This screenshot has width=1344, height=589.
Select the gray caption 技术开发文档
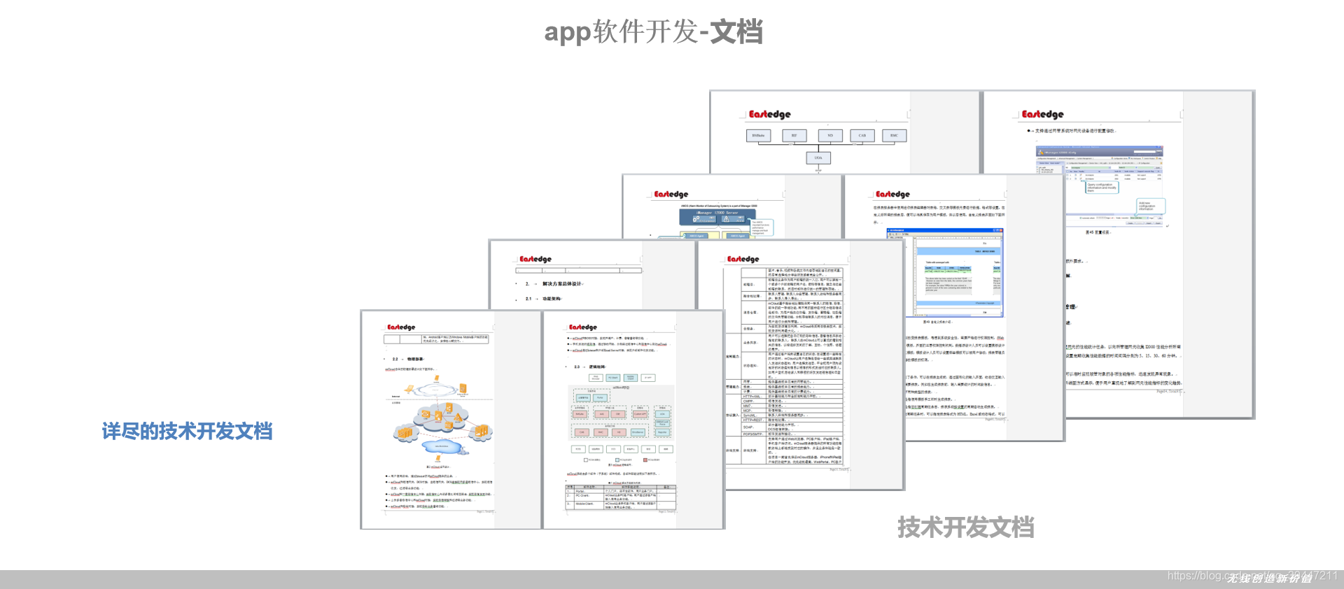point(966,527)
